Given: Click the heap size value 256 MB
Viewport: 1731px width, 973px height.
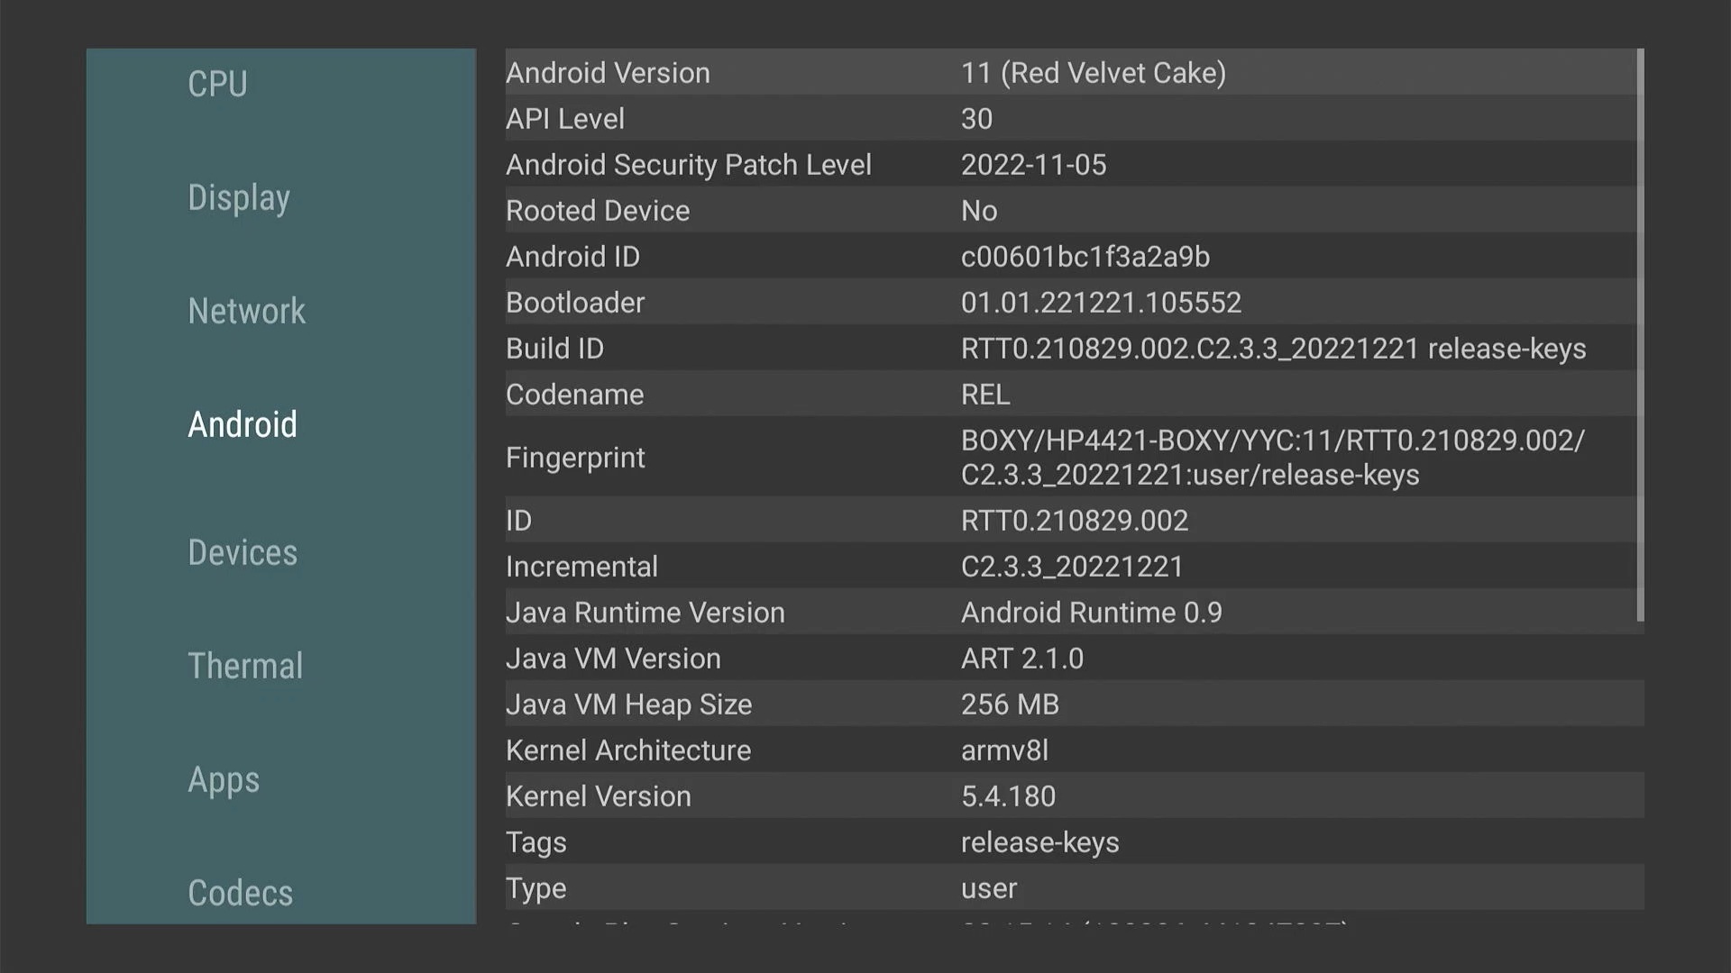Looking at the screenshot, I should point(1010,705).
